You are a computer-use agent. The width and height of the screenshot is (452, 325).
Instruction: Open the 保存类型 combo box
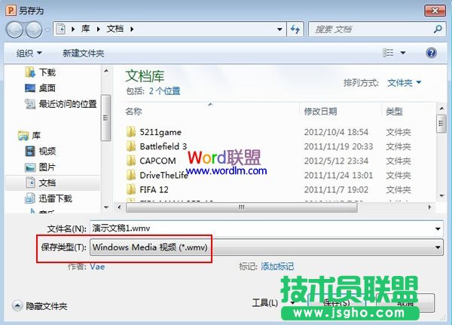coord(267,247)
